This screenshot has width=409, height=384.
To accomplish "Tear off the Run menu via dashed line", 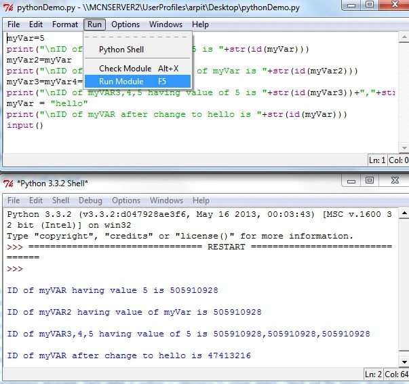I will tap(138, 37).
